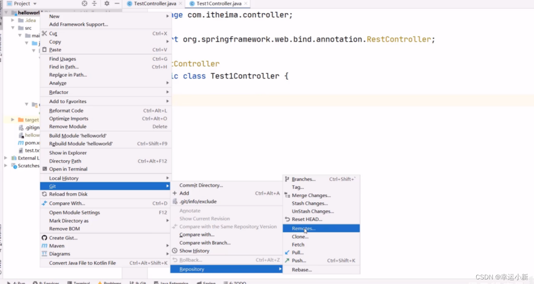Choose Remove BOM
Screen dimensions: 534x284
coord(106,228)
